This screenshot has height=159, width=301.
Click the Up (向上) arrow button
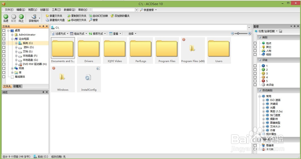[x=21, y=18]
